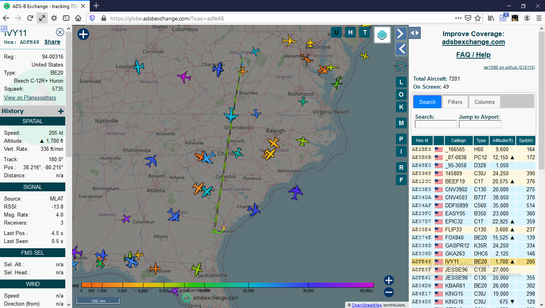Zoom in the map with plus button
Image resolution: width=545 pixels, height=308 pixels.
point(389,280)
